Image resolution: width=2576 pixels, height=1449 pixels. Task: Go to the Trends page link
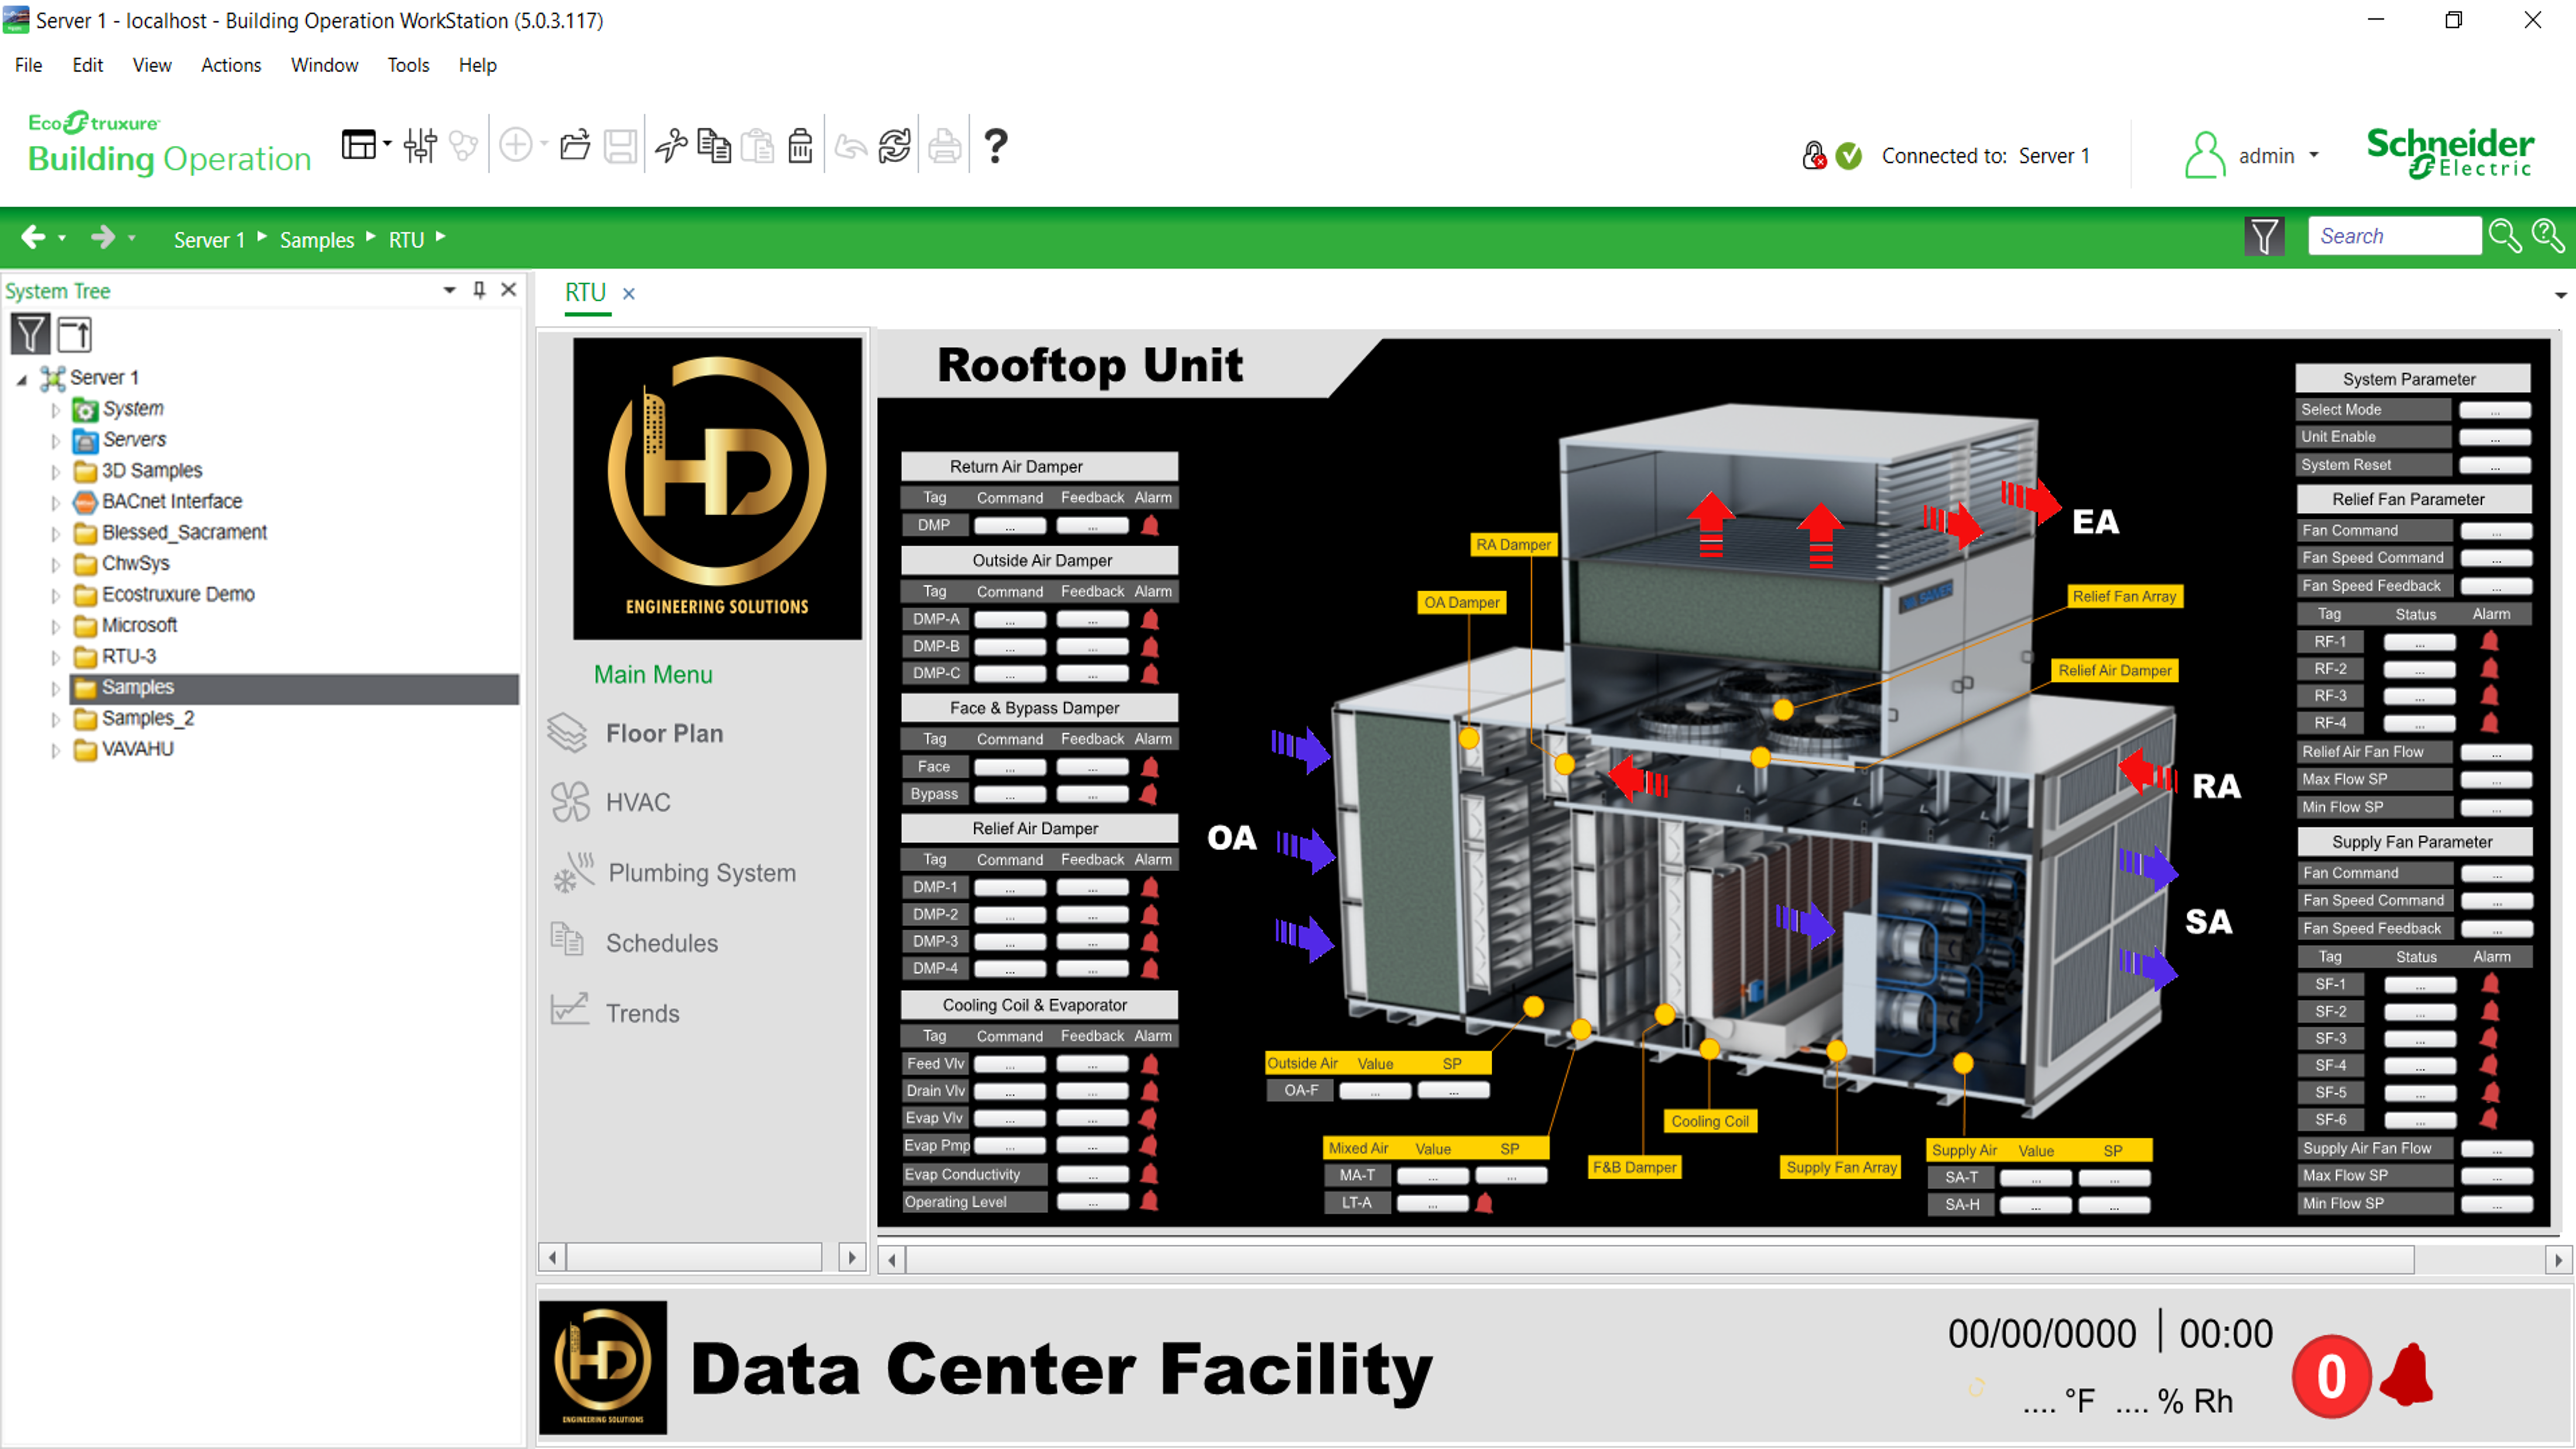(642, 1013)
